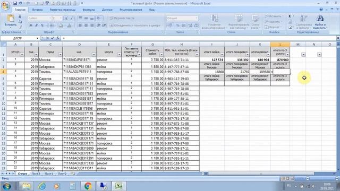
Task: Open the font name combo box
Action: (x=39, y=18)
